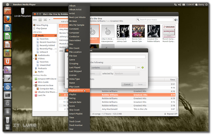Open the Home Folder launcher icon
213x136 pixels.
pyautogui.click(x=7, y=11)
